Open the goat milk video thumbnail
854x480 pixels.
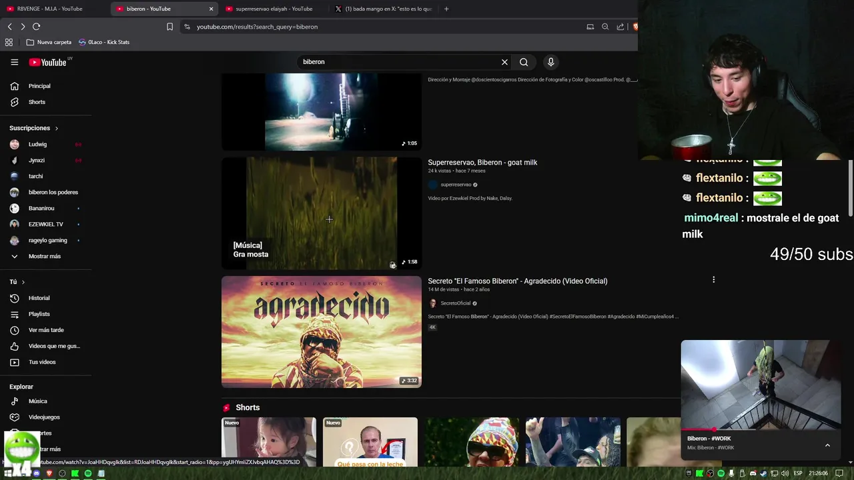322,213
